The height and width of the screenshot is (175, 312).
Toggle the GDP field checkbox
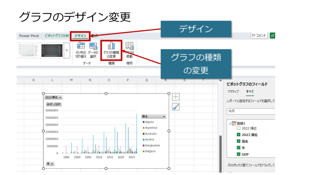239,154
